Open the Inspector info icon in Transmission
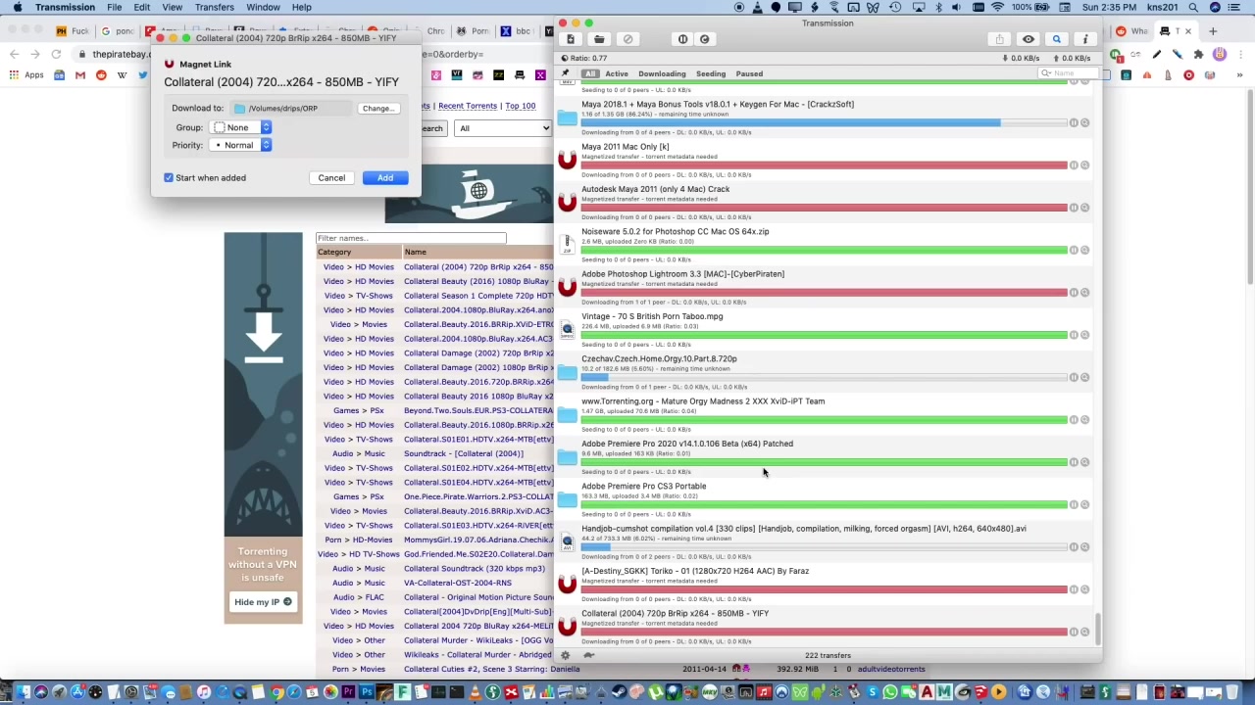 [x=1084, y=39]
